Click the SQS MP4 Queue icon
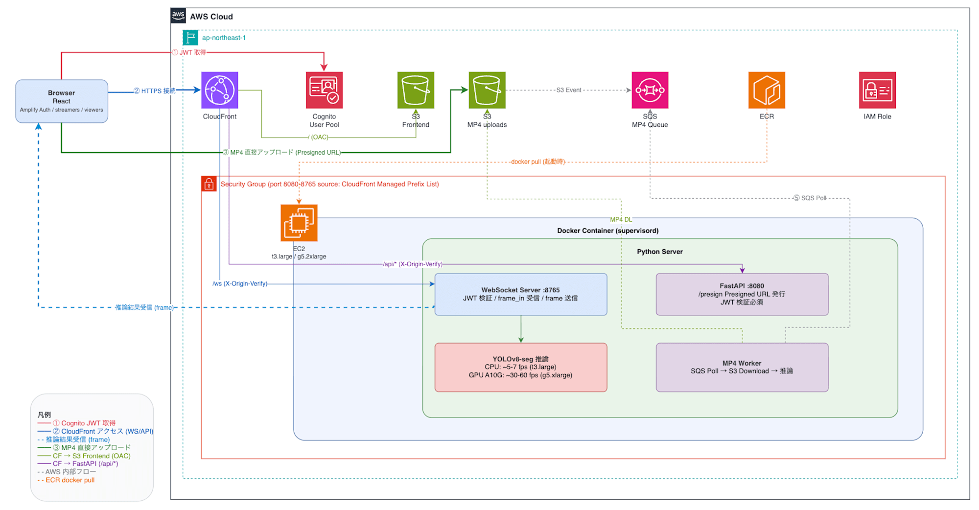The height and width of the screenshot is (510, 979). [x=650, y=90]
